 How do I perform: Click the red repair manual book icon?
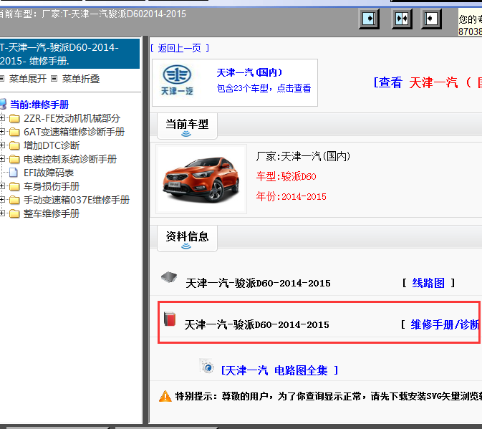tap(170, 319)
